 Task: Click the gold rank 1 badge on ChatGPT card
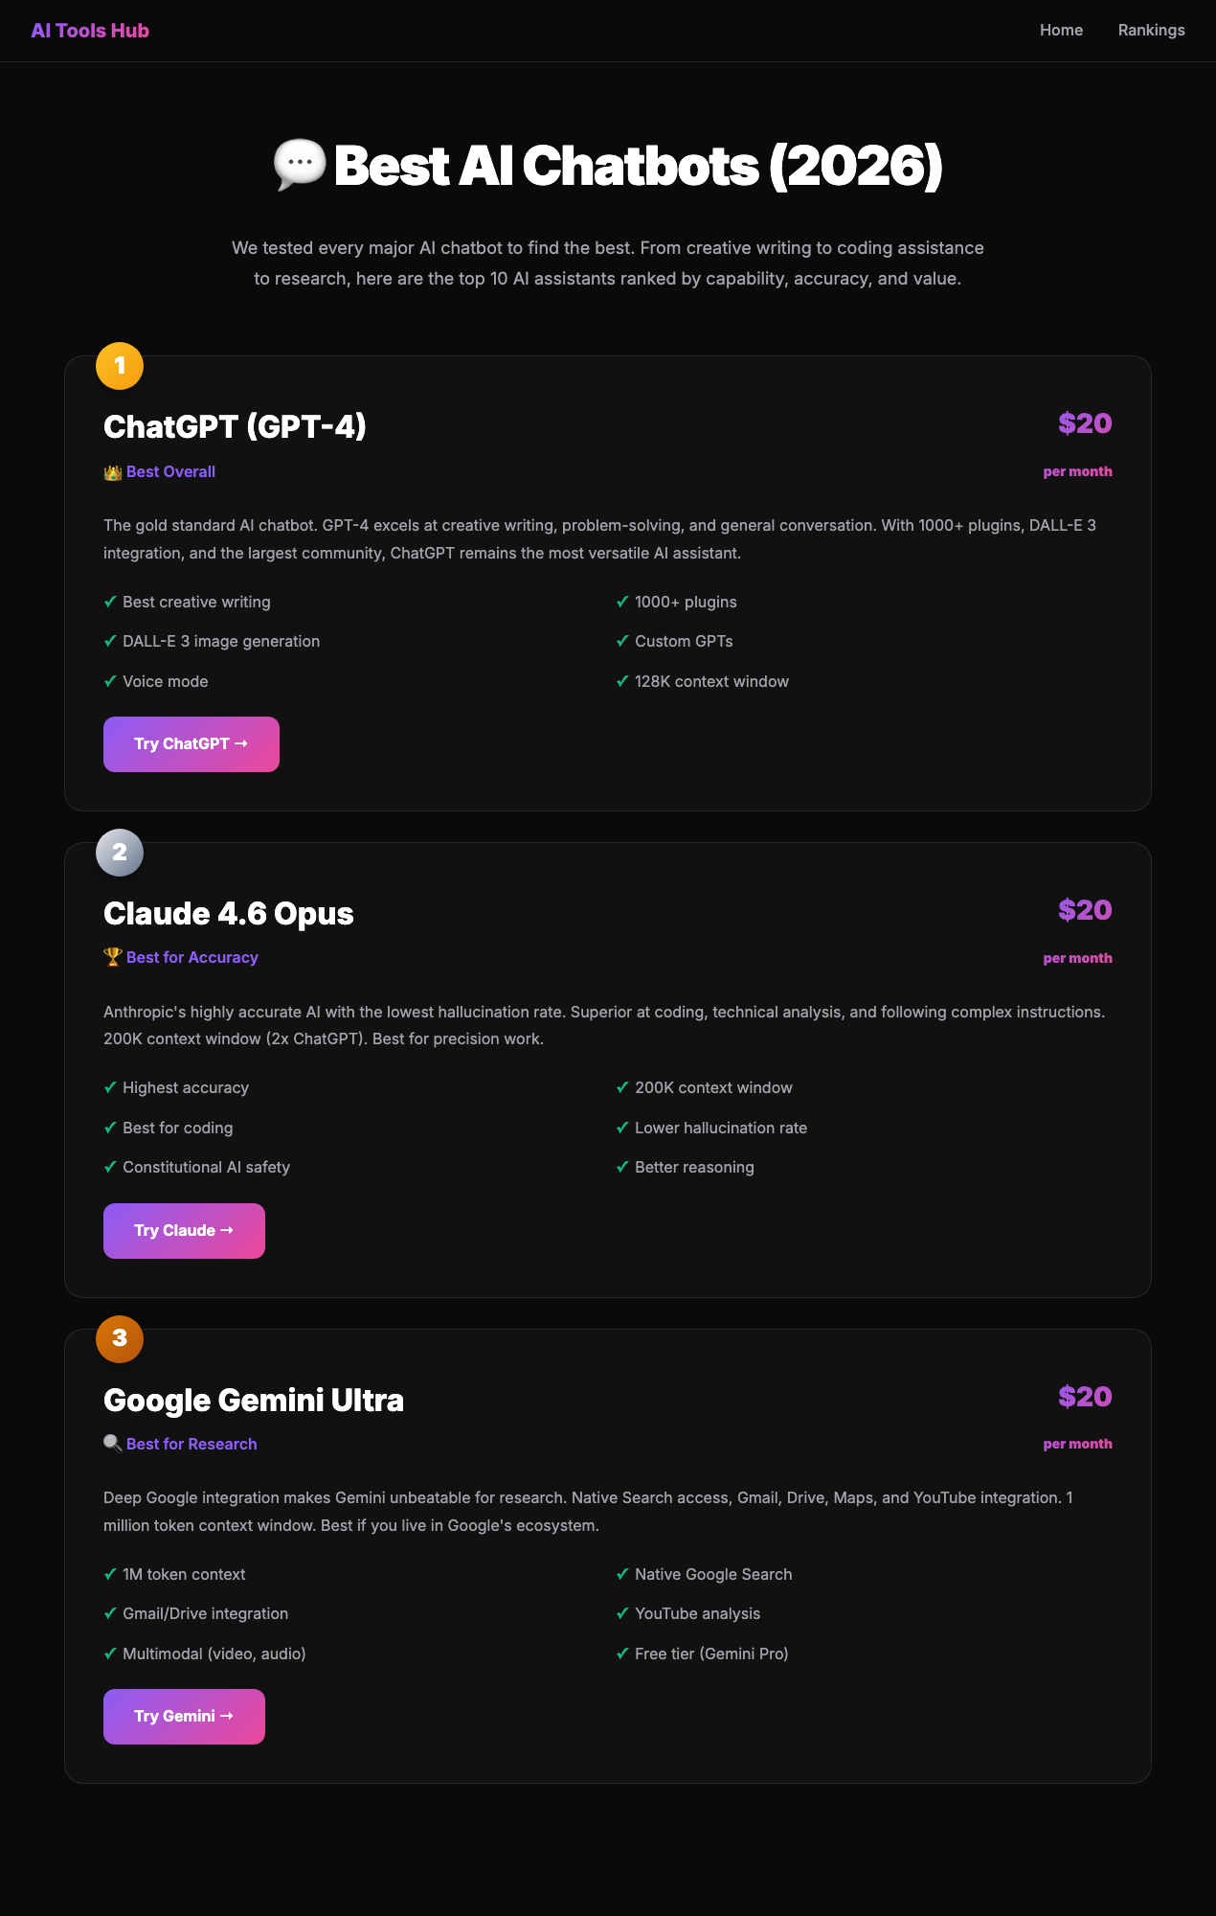[x=119, y=366]
